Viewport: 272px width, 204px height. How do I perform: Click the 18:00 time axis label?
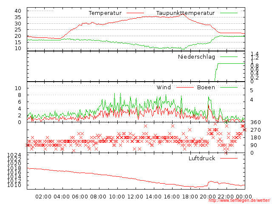190,197
